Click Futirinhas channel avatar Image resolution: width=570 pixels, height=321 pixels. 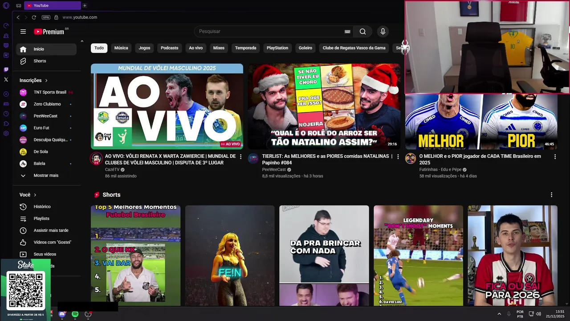(410, 158)
